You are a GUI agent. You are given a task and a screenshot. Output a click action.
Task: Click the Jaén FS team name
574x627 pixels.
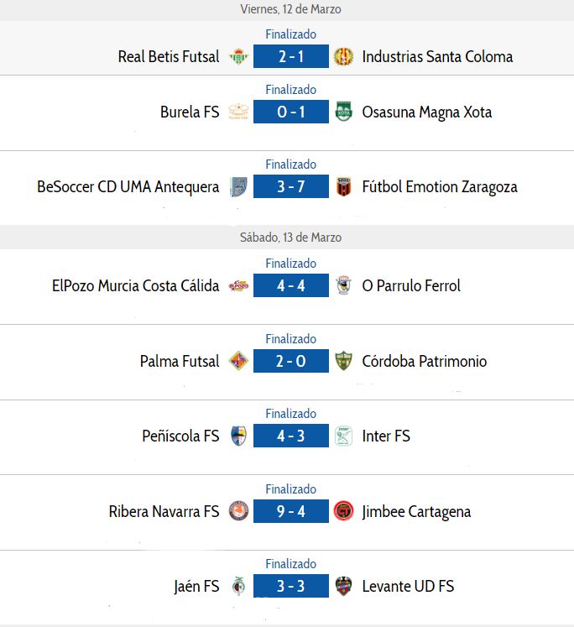click(x=196, y=587)
